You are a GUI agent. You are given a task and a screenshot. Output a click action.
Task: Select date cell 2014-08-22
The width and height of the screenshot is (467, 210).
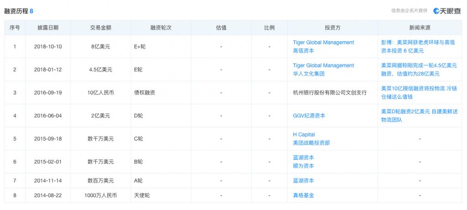coord(48,195)
